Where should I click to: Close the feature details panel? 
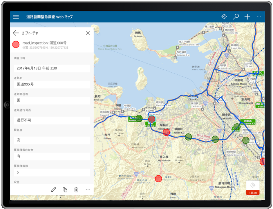(88, 33)
